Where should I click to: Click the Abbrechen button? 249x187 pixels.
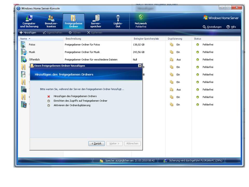coord(132,143)
